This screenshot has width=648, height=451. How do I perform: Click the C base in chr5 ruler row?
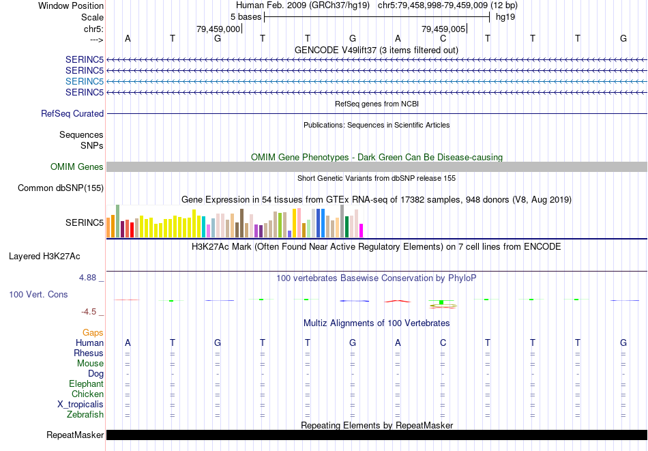click(x=443, y=38)
